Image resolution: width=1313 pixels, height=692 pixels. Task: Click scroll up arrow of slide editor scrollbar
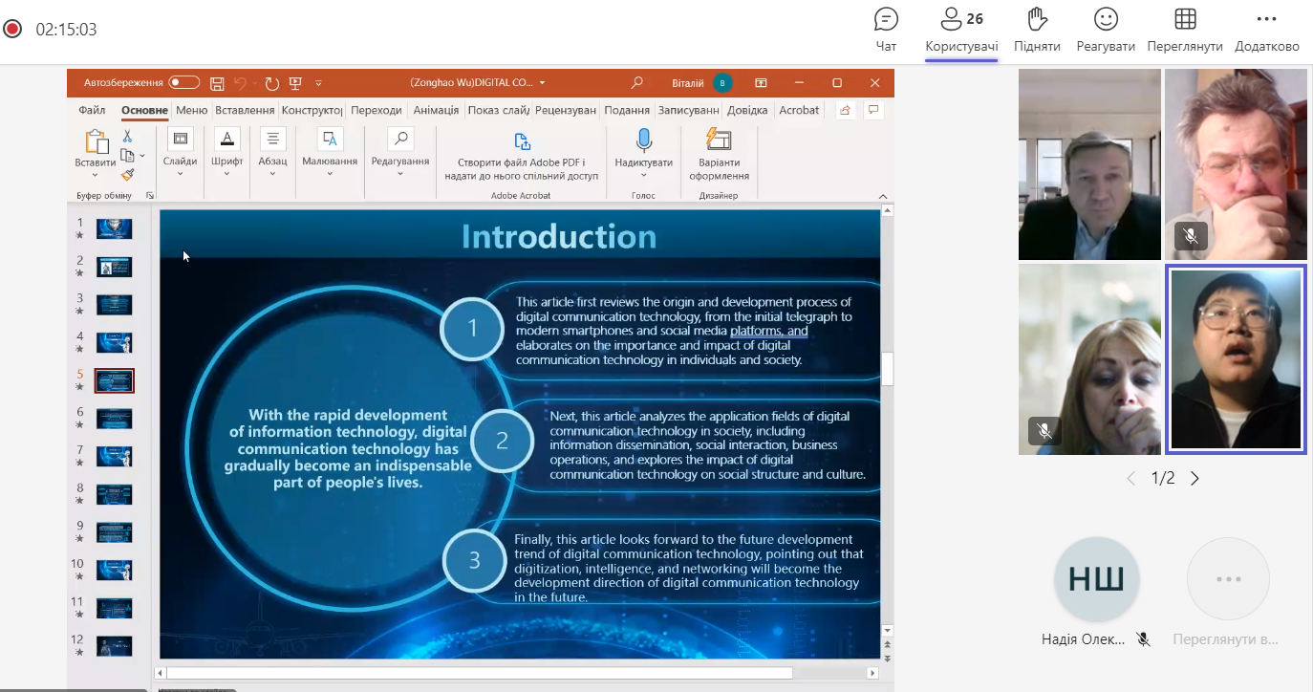887,210
